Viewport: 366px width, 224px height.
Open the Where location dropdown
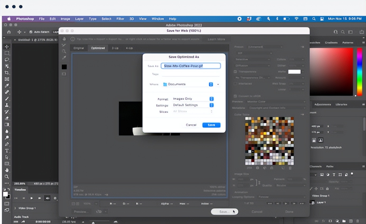[211, 84]
